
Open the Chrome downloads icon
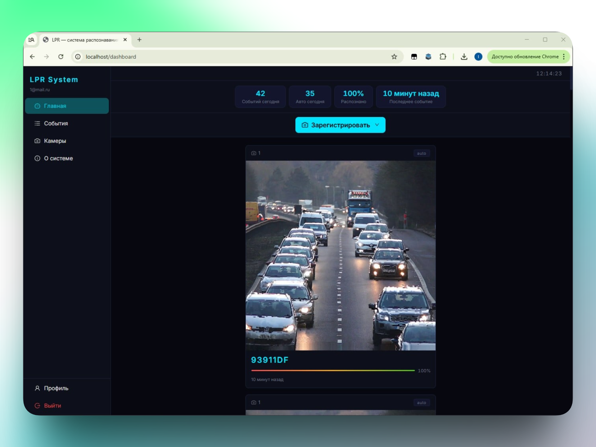point(464,56)
